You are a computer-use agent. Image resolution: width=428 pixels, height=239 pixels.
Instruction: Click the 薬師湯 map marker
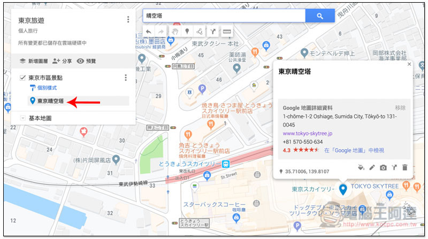tap(236, 68)
